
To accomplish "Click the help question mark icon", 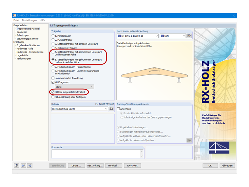I will pyautogui.click(x=16, y=165).
